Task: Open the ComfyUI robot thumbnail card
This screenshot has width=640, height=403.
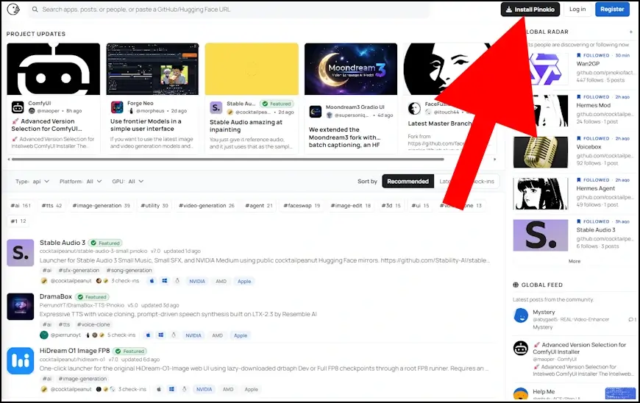Action: pos(54,69)
